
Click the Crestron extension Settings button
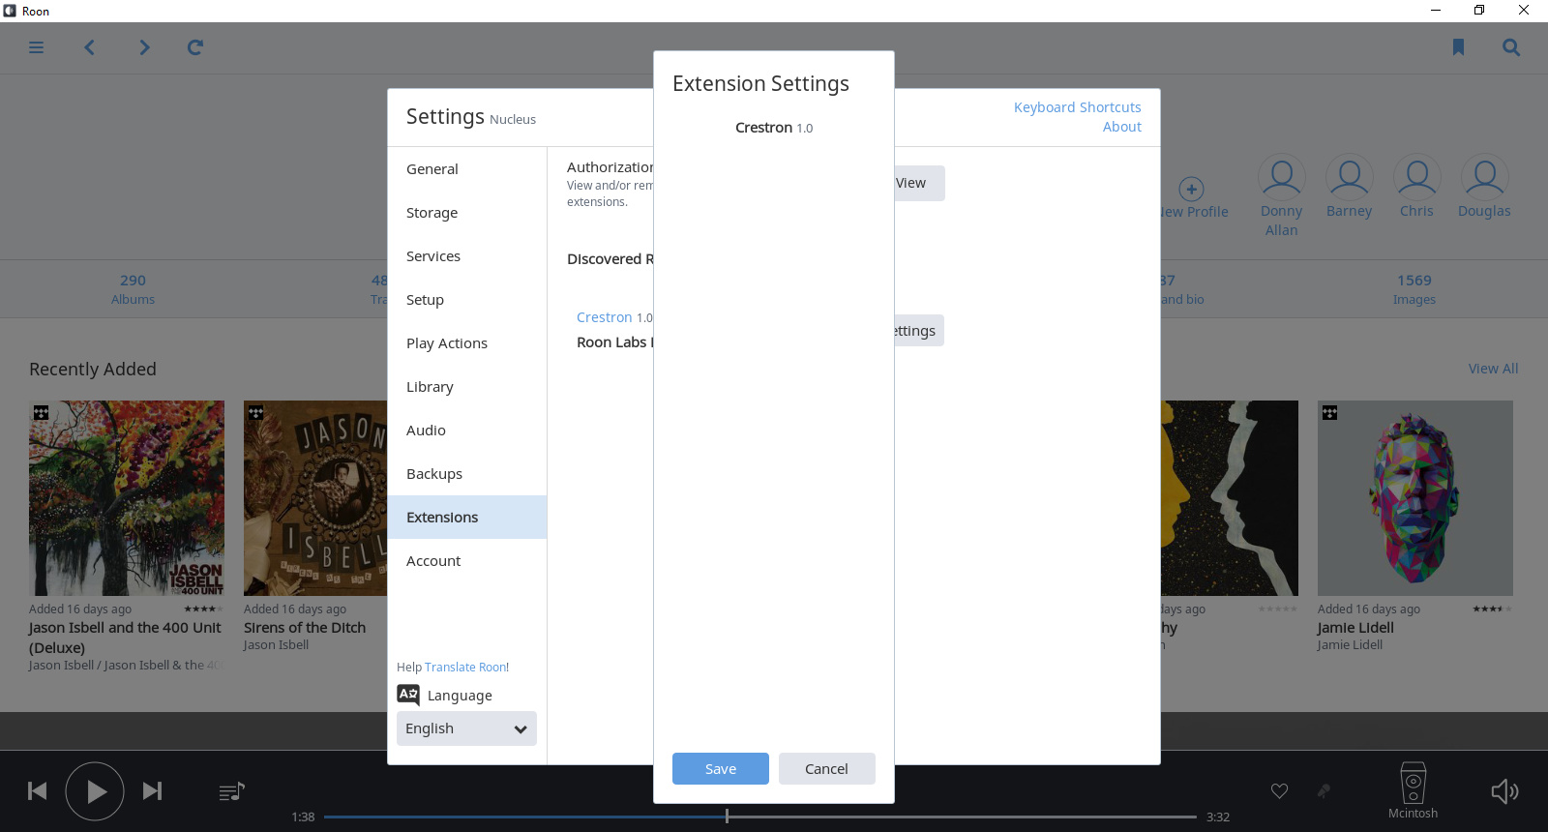918,331
